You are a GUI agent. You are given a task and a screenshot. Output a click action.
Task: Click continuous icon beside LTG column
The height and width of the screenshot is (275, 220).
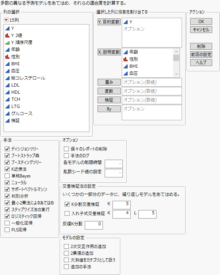click(x=7, y=106)
